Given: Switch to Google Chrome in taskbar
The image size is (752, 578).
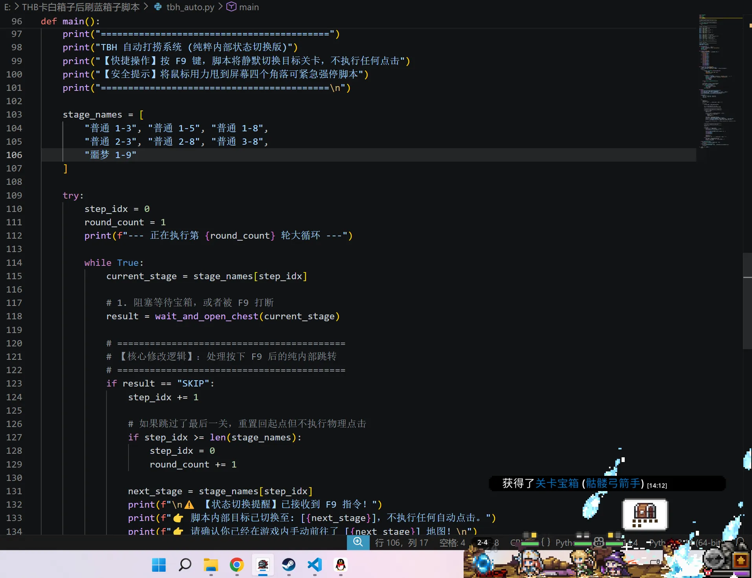Looking at the screenshot, I should (237, 565).
